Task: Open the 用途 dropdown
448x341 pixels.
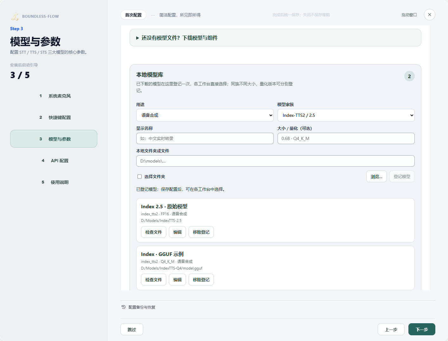Action: tap(205, 115)
